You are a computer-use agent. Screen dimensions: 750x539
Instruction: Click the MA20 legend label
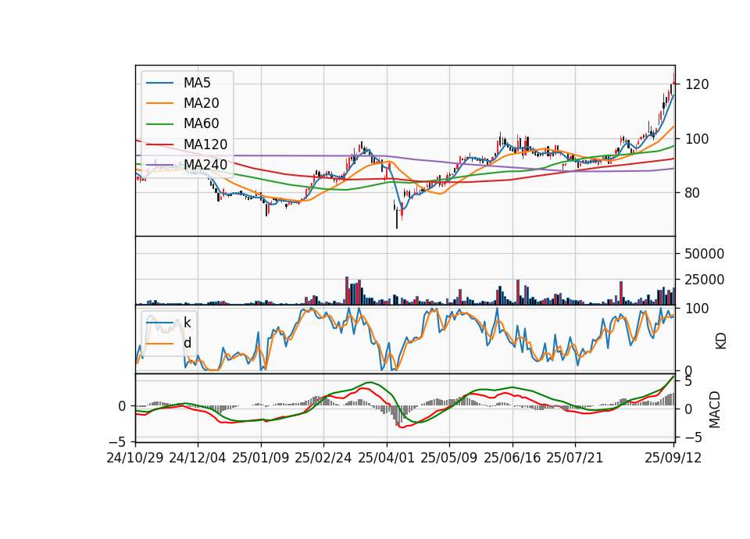point(201,103)
